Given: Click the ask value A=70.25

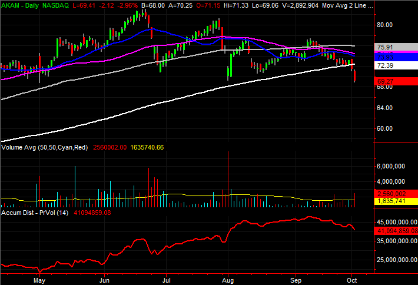Looking at the screenshot, I should tap(180, 5).
